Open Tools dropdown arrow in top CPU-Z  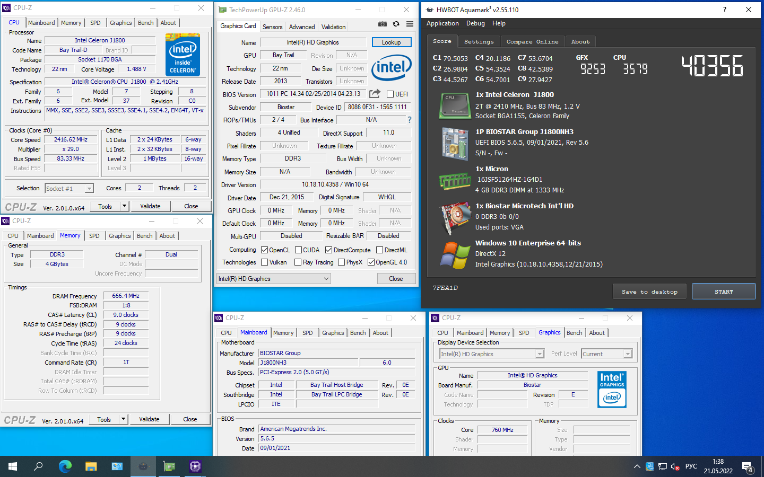tap(124, 206)
